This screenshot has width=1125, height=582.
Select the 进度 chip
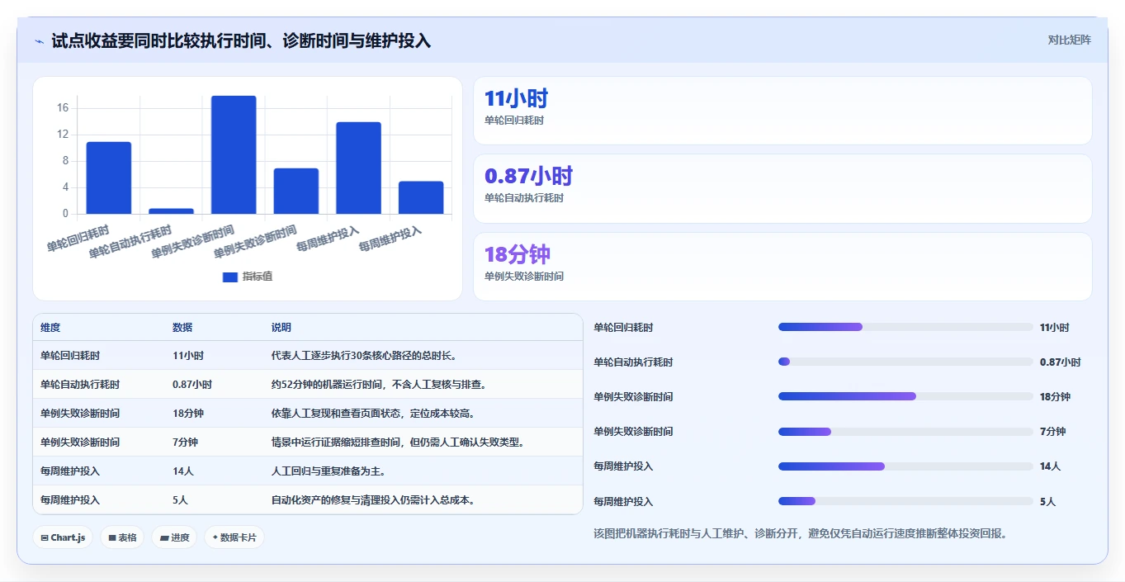coord(174,537)
